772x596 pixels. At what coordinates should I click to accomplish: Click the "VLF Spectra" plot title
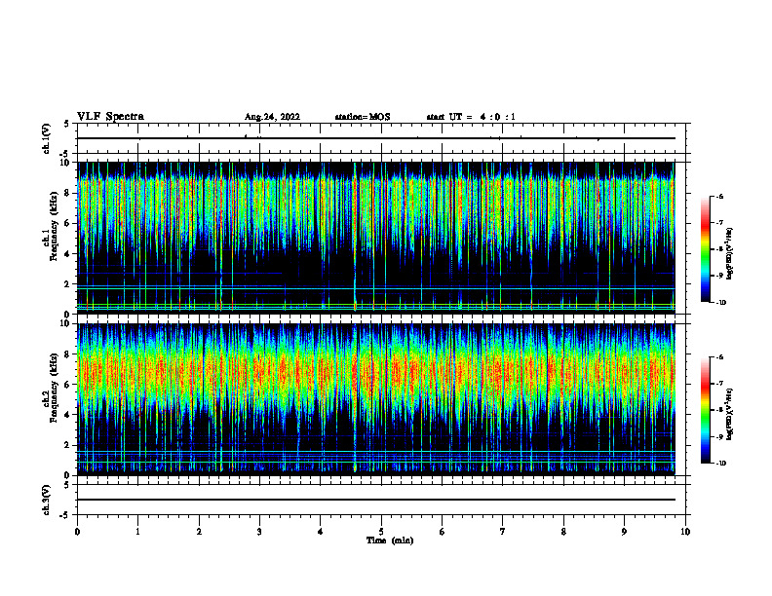pyautogui.click(x=110, y=117)
